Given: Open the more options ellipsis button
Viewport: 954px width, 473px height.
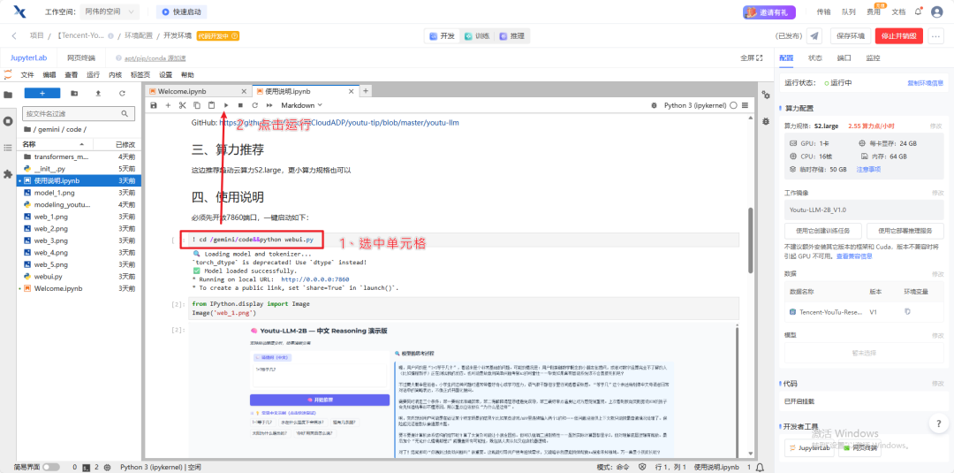Looking at the screenshot, I should click(x=936, y=36).
